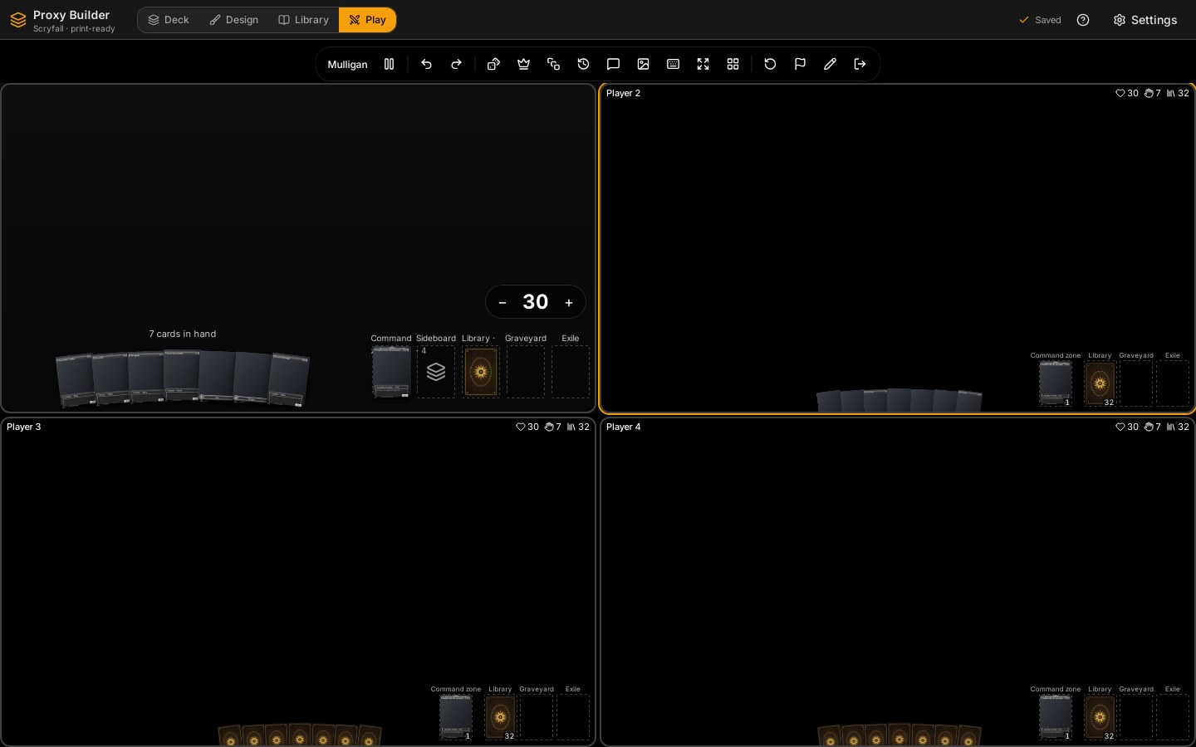Click Player 4's Command zone card
Screen dimensions: 1196x747
click(1056, 717)
